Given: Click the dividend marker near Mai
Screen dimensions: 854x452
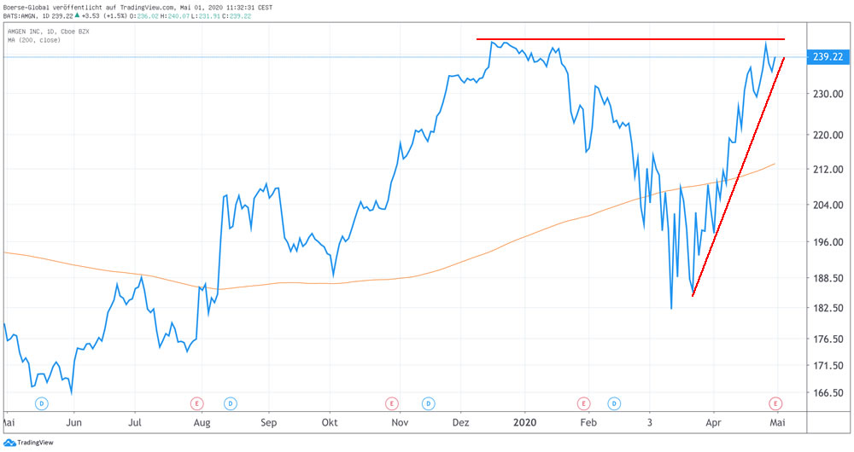Looking at the screenshot, I should 41,402.
